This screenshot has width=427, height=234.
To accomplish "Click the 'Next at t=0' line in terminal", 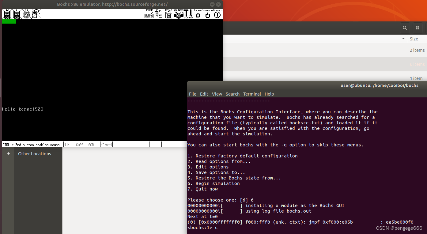I will (x=202, y=217).
